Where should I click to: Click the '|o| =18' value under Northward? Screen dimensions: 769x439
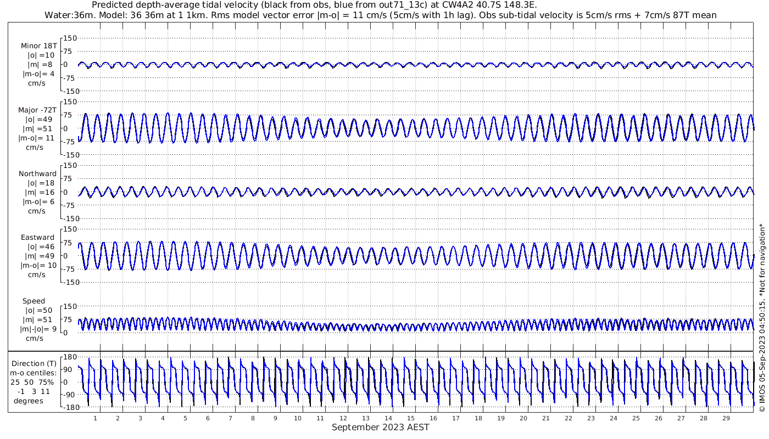(x=41, y=183)
